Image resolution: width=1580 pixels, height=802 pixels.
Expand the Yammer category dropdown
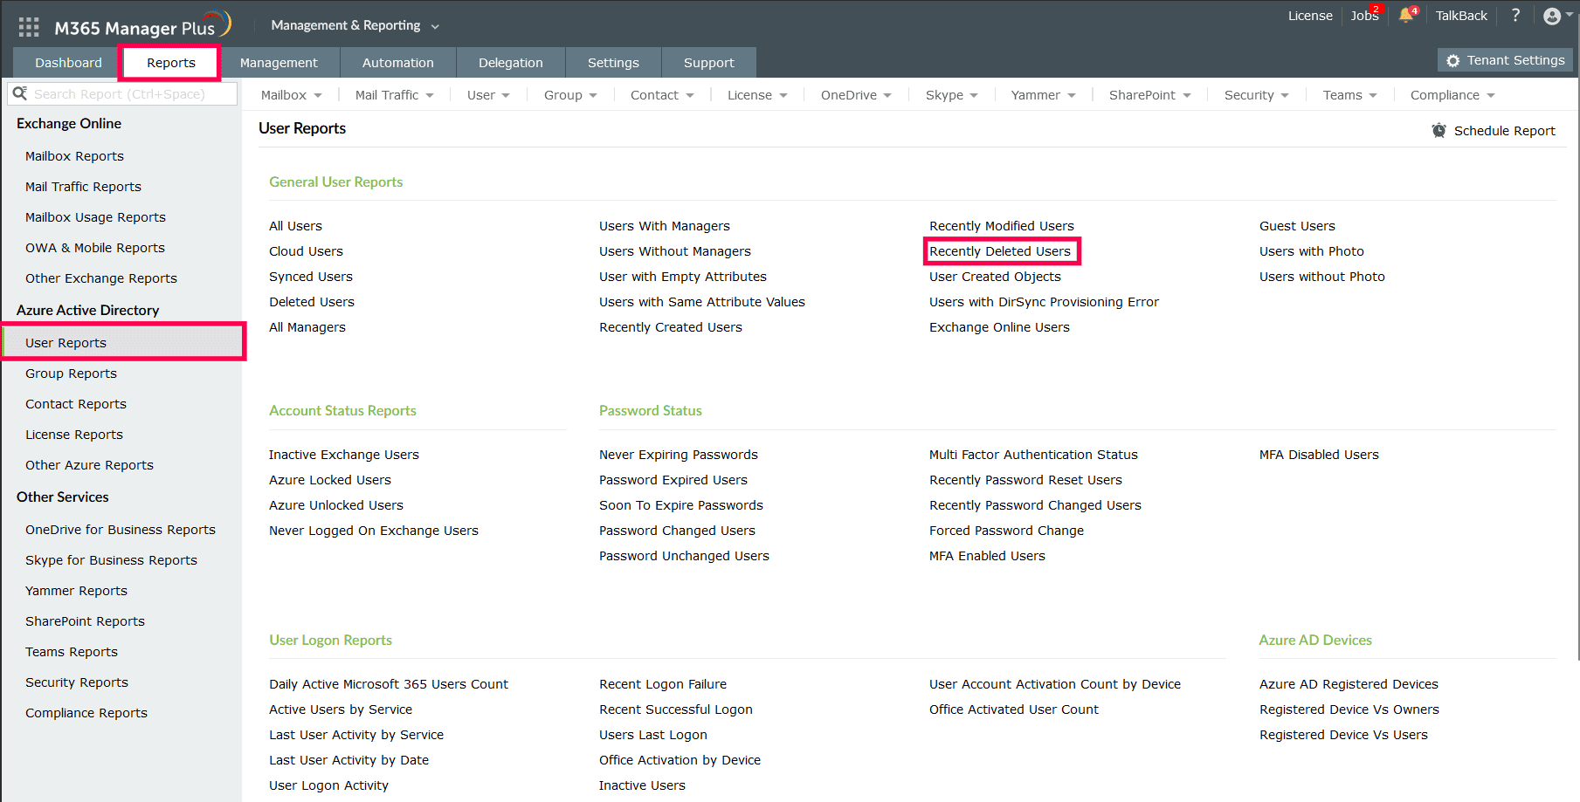pyautogui.click(x=1044, y=95)
